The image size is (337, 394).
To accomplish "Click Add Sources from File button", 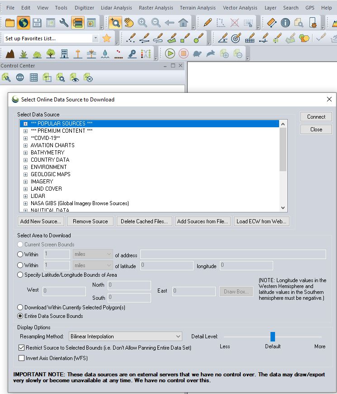I will (x=203, y=221).
